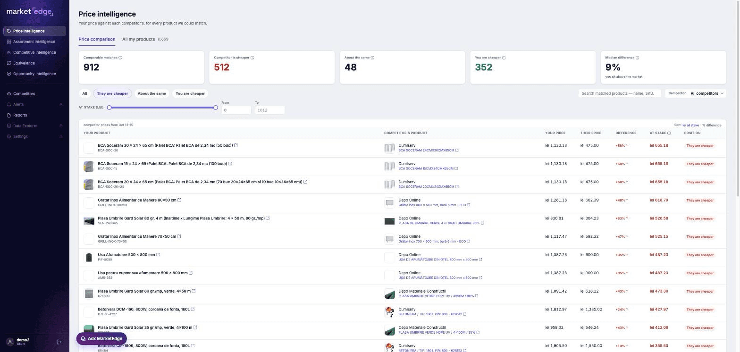This screenshot has height=352, width=740.
Task: Open Price Intelligence in the sidebar
Action: pos(34,31)
